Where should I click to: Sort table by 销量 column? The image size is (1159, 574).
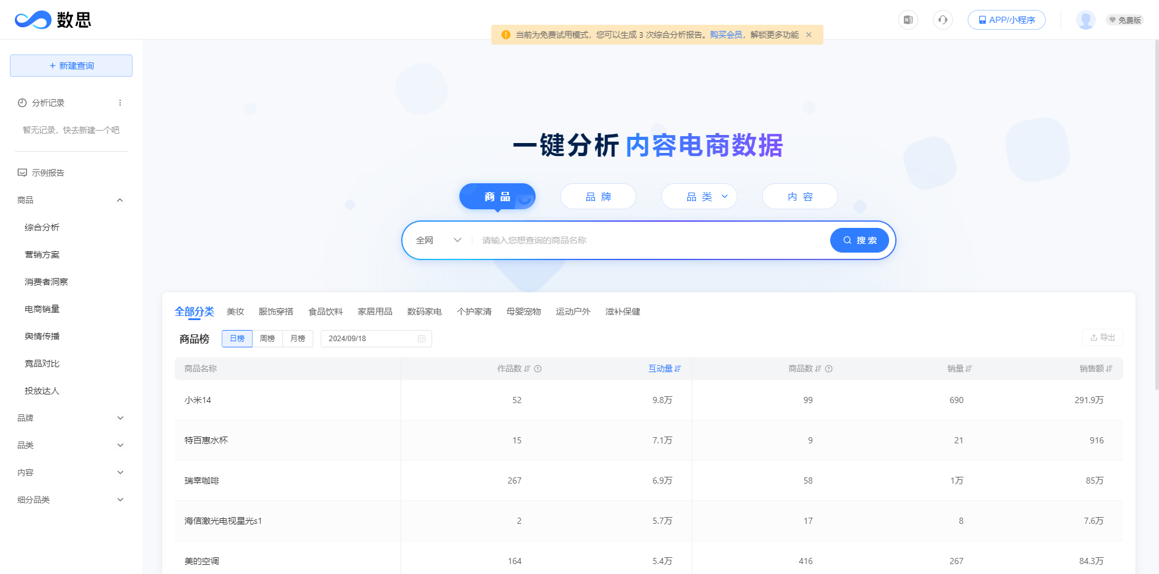point(960,369)
